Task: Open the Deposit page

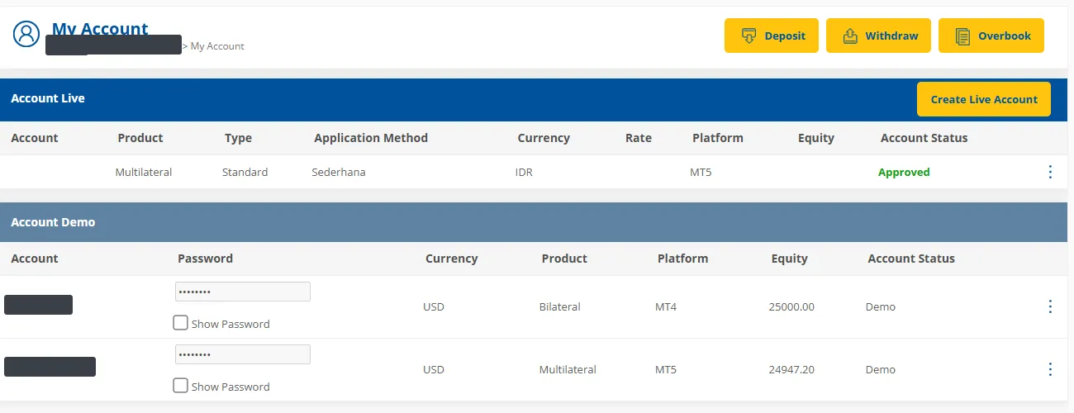Action: pyautogui.click(x=771, y=36)
